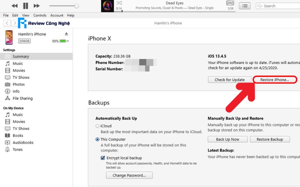Skip to next track button
Viewport: 300px width, 187px height.
pos(36,6)
